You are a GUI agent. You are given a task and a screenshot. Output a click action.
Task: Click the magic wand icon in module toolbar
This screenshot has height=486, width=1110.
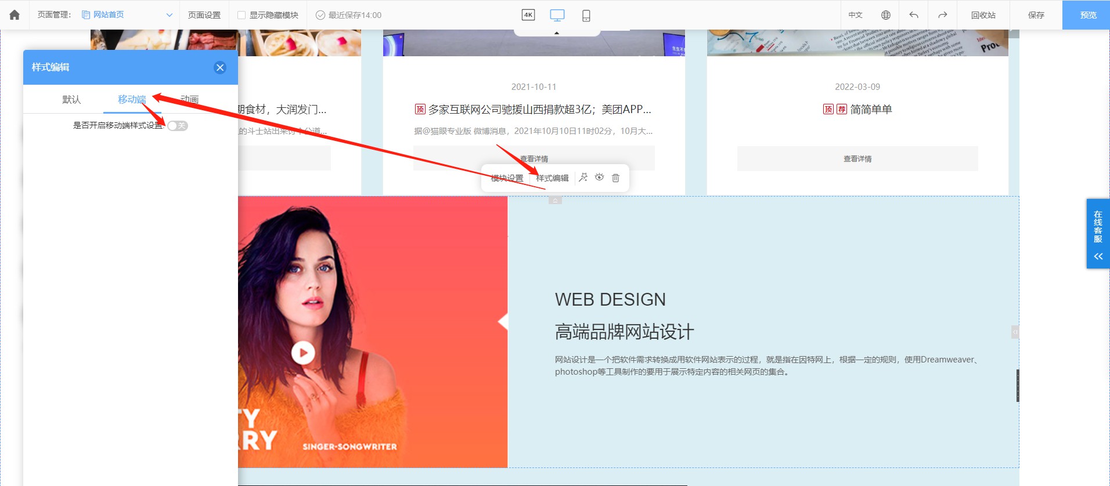coord(583,177)
